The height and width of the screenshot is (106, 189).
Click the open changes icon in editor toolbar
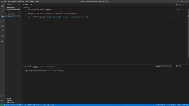click(177, 5)
